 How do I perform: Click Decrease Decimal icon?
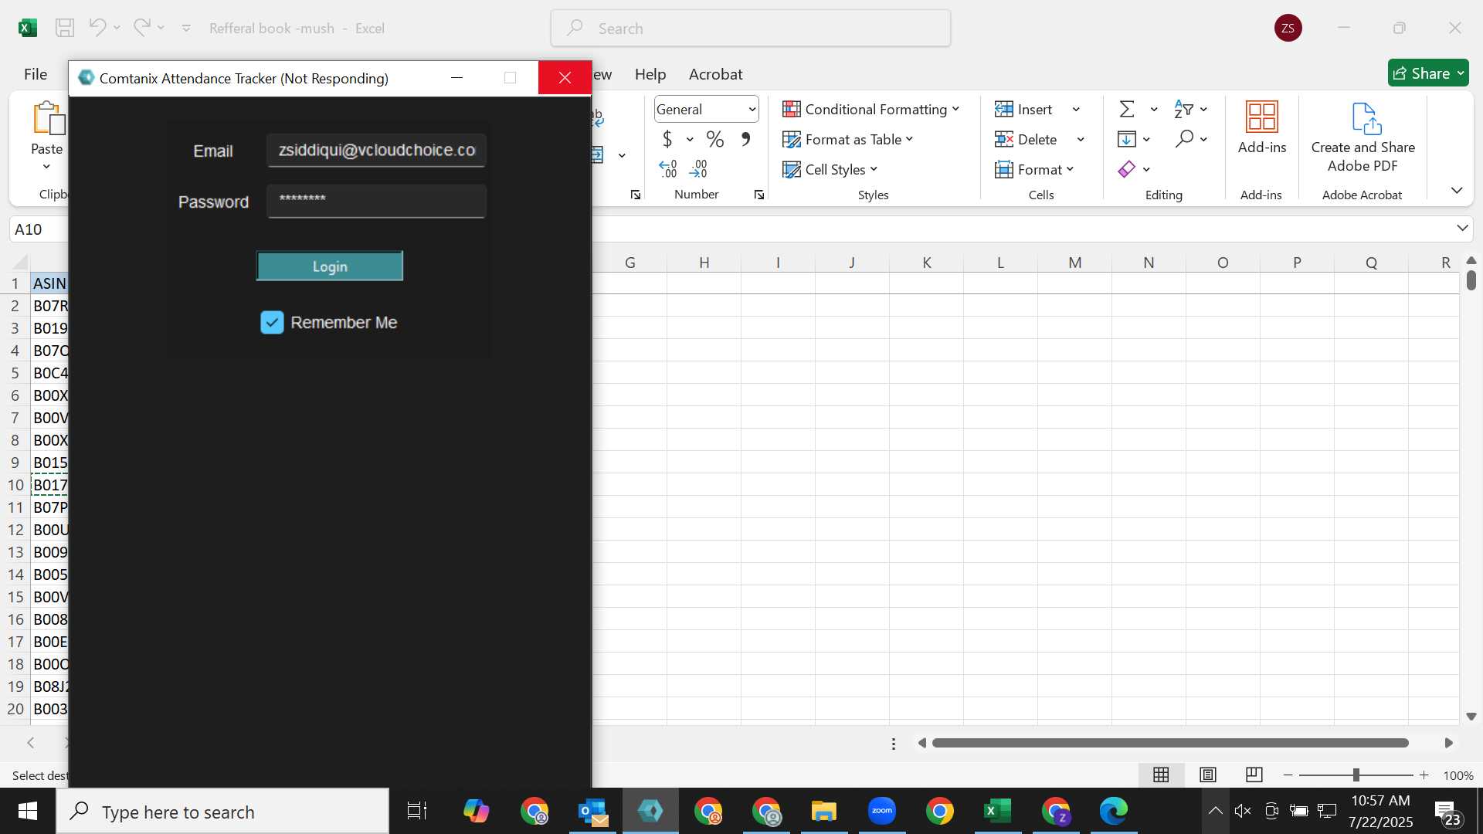tap(698, 169)
